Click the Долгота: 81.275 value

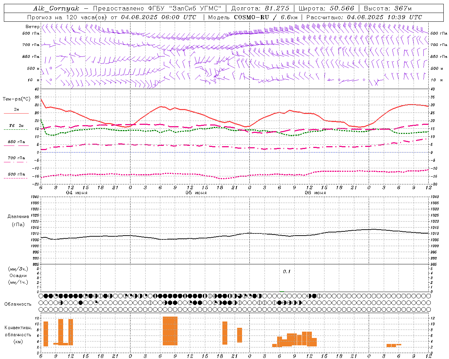click(x=260, y=8)
